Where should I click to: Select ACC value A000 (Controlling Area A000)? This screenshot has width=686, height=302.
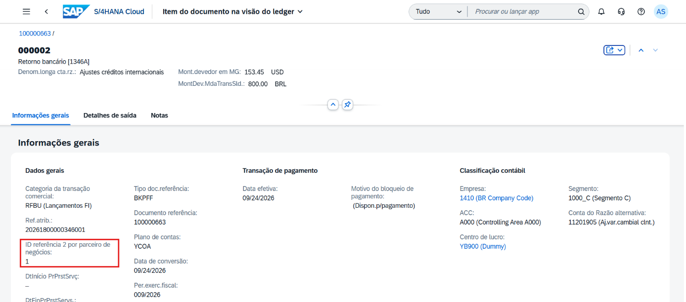point(501,222)
